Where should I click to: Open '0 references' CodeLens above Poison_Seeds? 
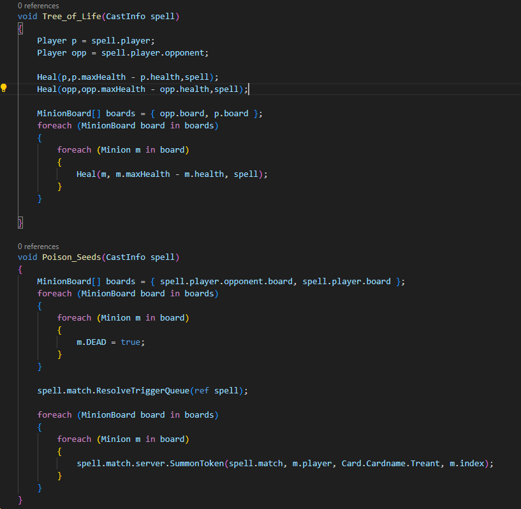(x=38, y=247)
